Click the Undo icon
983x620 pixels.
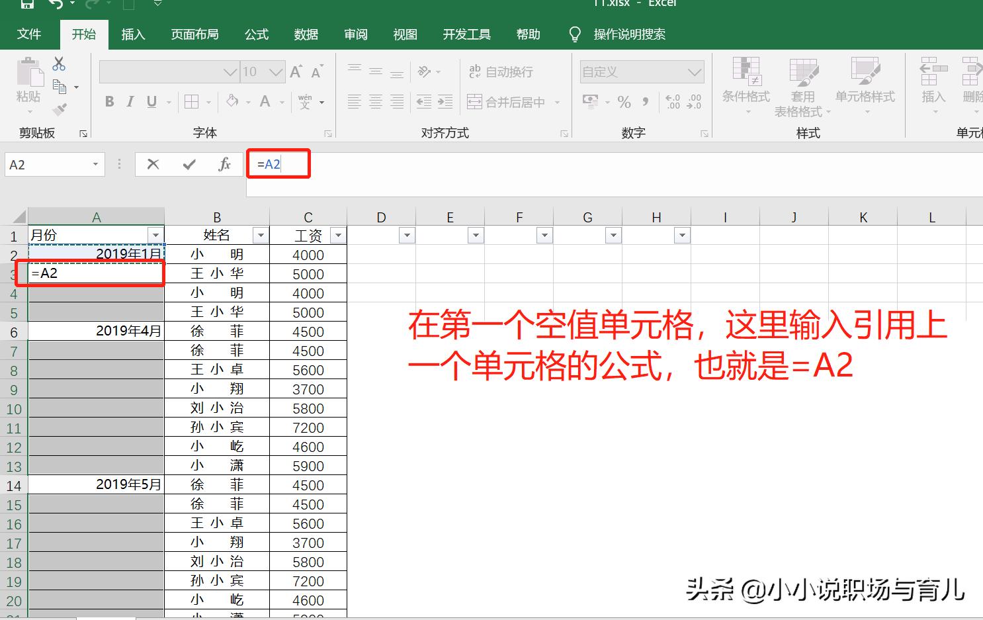(58, 4)
